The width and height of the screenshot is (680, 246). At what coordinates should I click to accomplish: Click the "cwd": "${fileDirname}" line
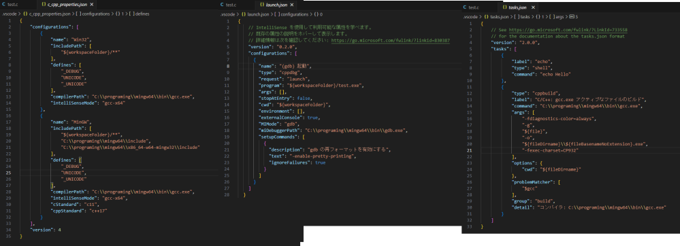[551, 169]
